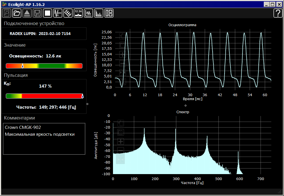Click the chart view icon on spectrum
Image resolution: width=284 pixels, height=196 pixels.
point(121,132)
